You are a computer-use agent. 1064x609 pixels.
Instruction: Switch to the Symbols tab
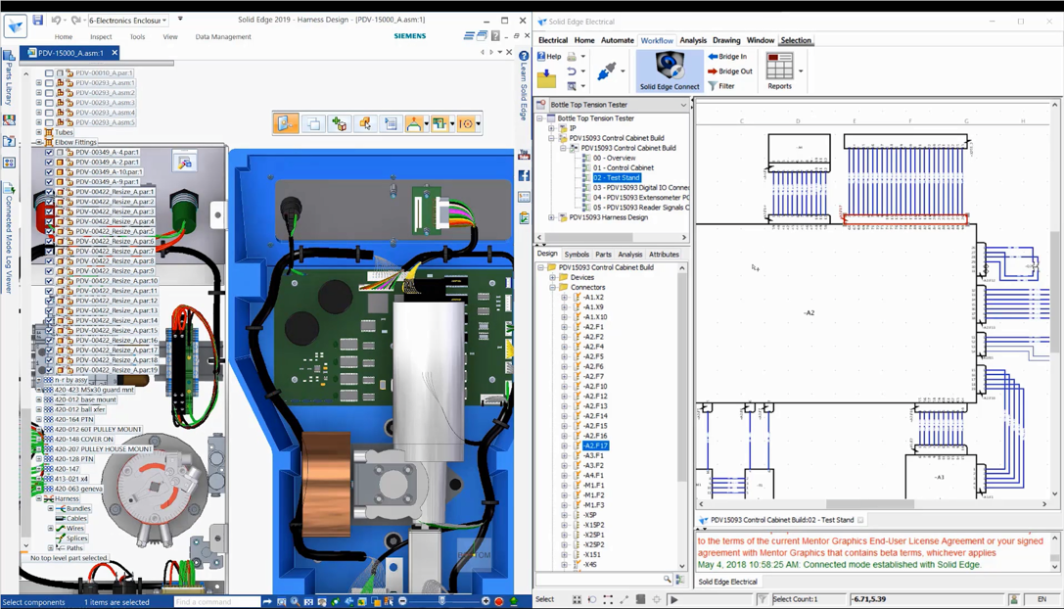click(576, 254)
